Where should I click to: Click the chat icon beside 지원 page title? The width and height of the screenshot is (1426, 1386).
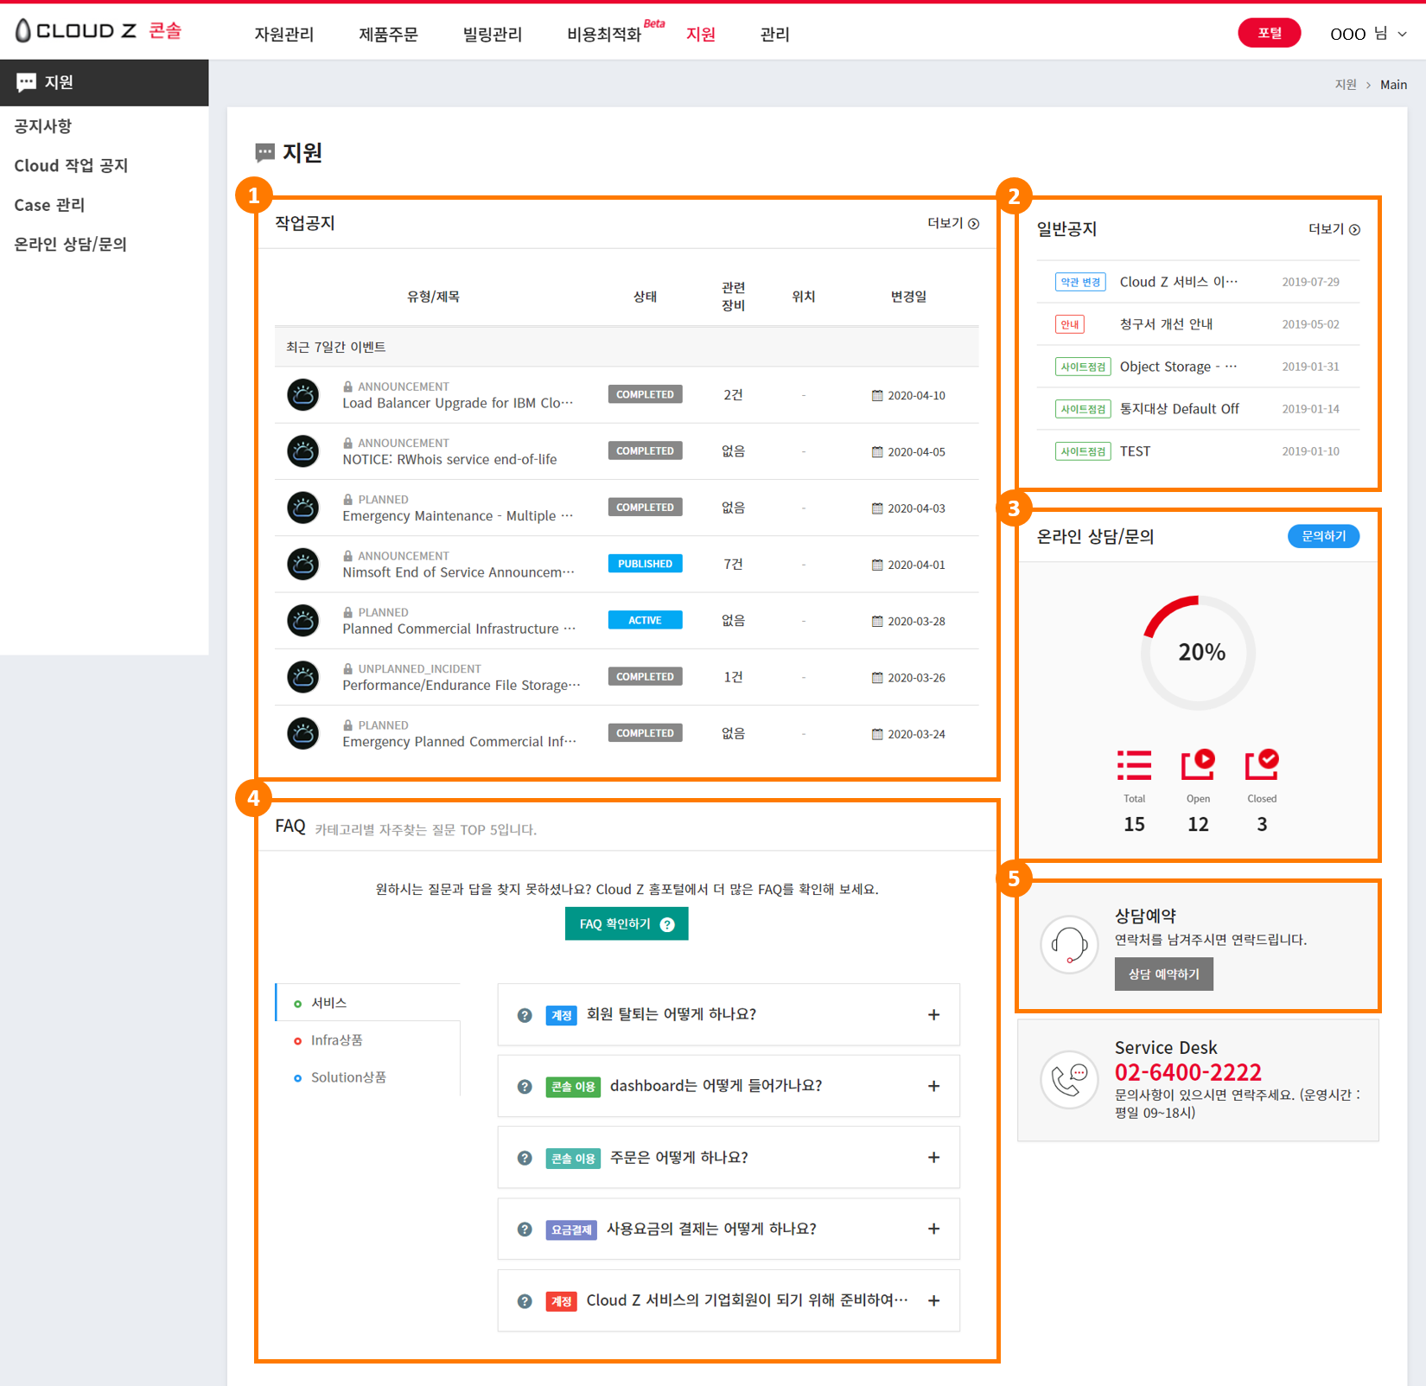tap(265, 153)
